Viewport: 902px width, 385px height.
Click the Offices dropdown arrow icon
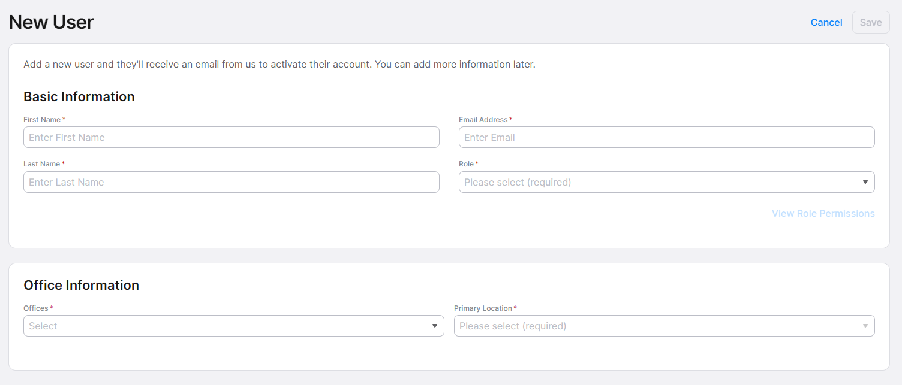pyautogui.click(x=435, y=326)
